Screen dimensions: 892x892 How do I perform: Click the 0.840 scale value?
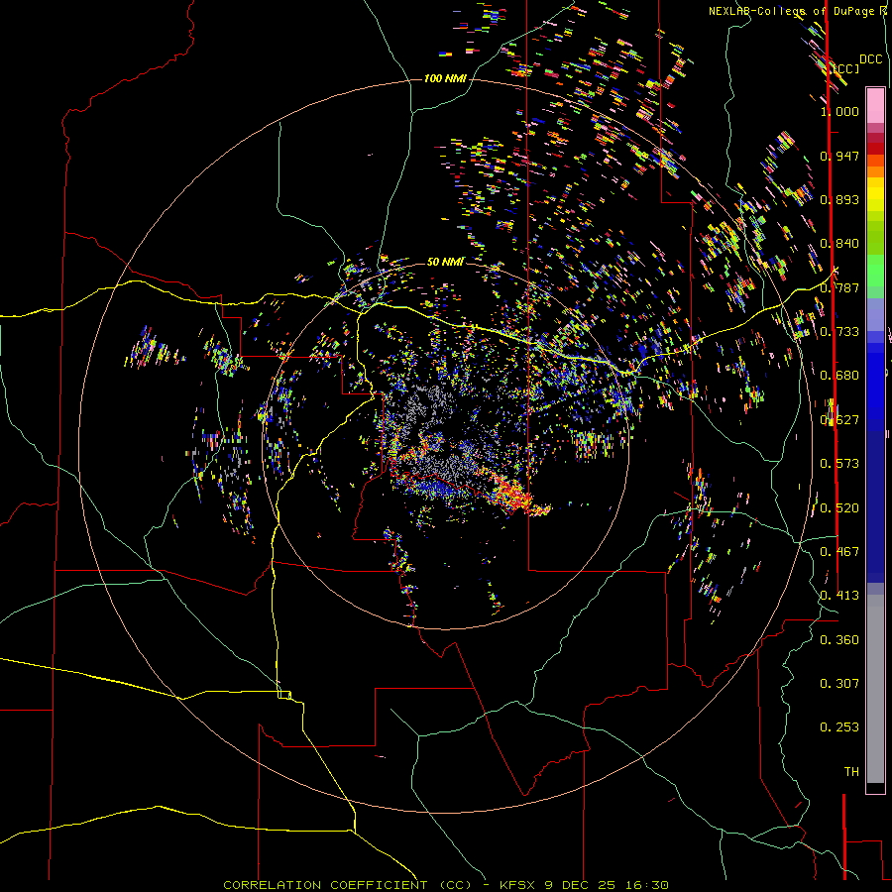839,244
